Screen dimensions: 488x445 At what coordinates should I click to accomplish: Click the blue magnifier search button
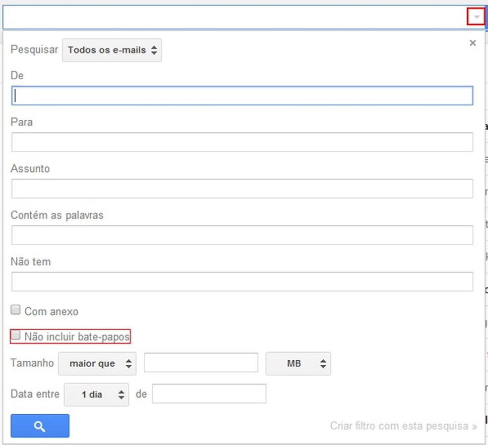pyautogui.click(x=40, y=426)
